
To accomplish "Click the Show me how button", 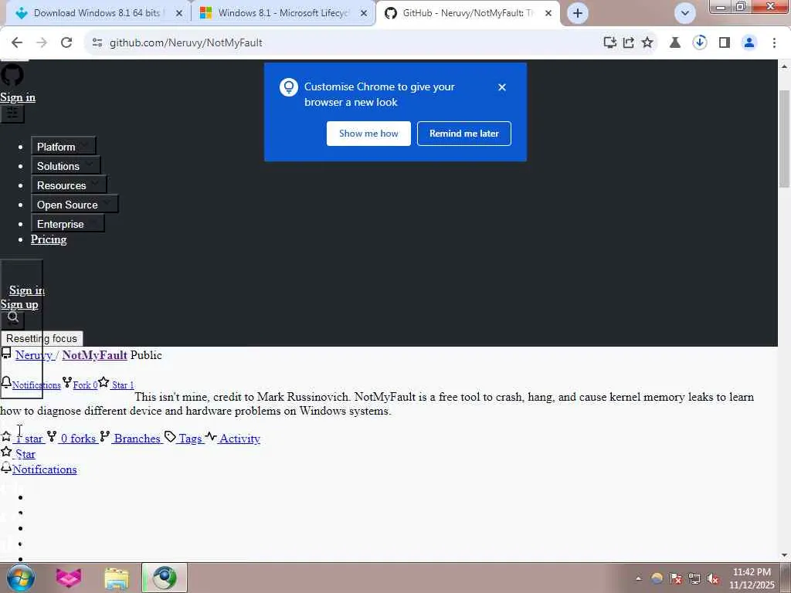I will click(x=368, y=134).
